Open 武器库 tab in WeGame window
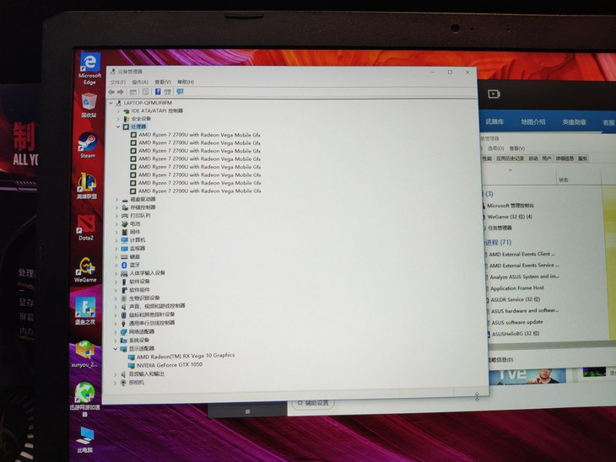Screen dimensions: 616x462 [x=494, y=121]
